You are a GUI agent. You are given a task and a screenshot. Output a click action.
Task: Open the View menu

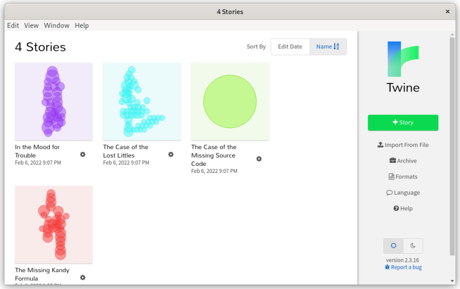click(x=31, y=25)
